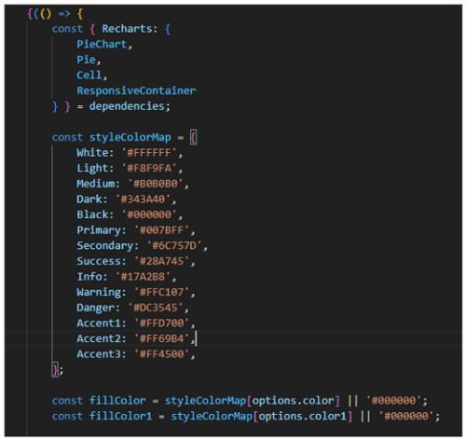Click the highlighted closing brace of styleColorMap
Viewport: 466px width, 441px height.
point(55,370)
